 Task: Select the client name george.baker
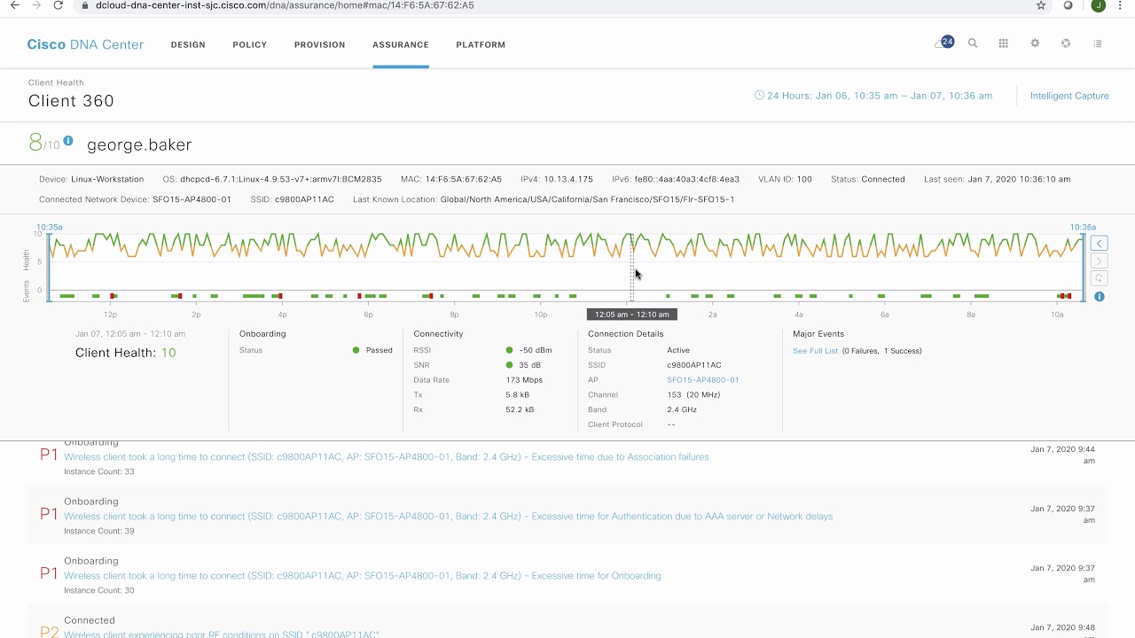tap(139, 144)
